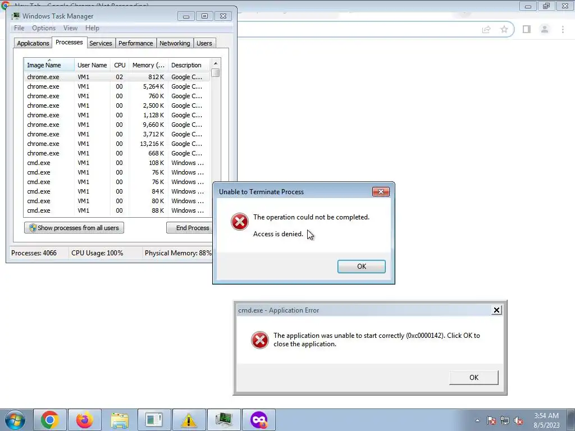Viewport: 575px width, 431px height.
Task: Sort processes by Memory column
Action: (x=148, y=65)
